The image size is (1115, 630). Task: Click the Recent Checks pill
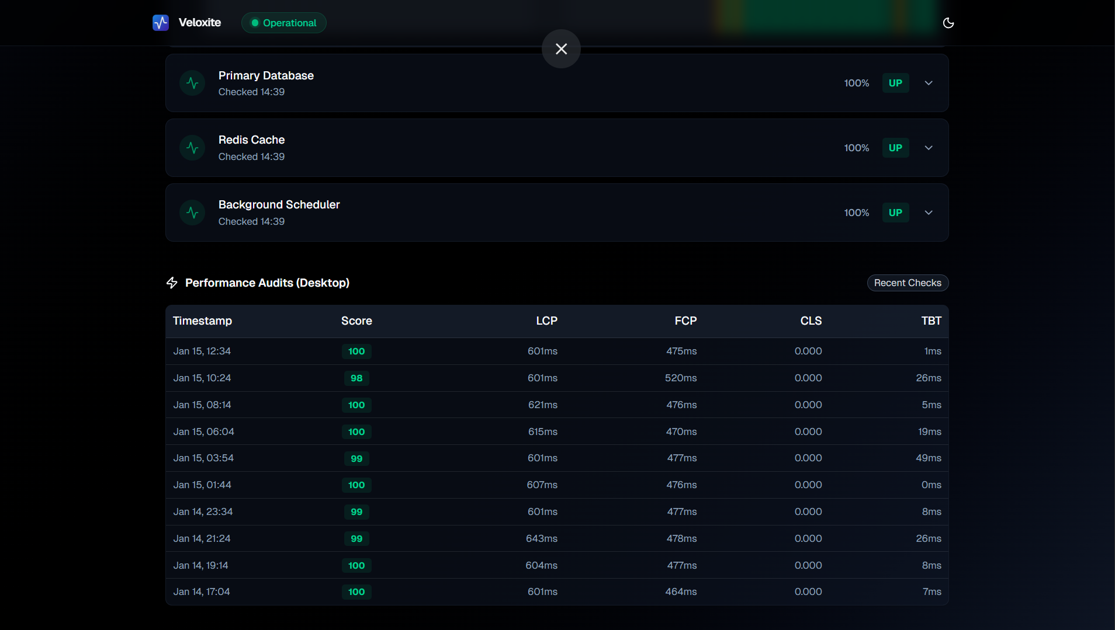908,283
